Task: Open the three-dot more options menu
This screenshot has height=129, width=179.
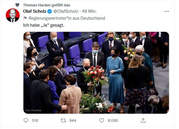Action: [167, 11]
